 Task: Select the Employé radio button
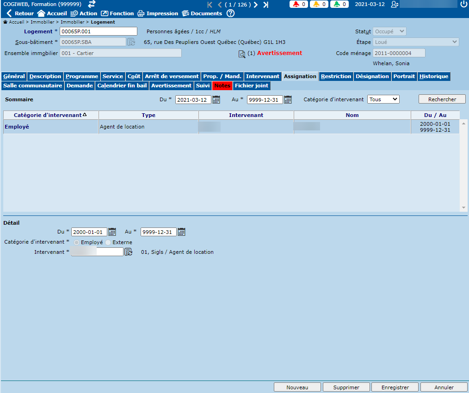[x=77, y=242]
